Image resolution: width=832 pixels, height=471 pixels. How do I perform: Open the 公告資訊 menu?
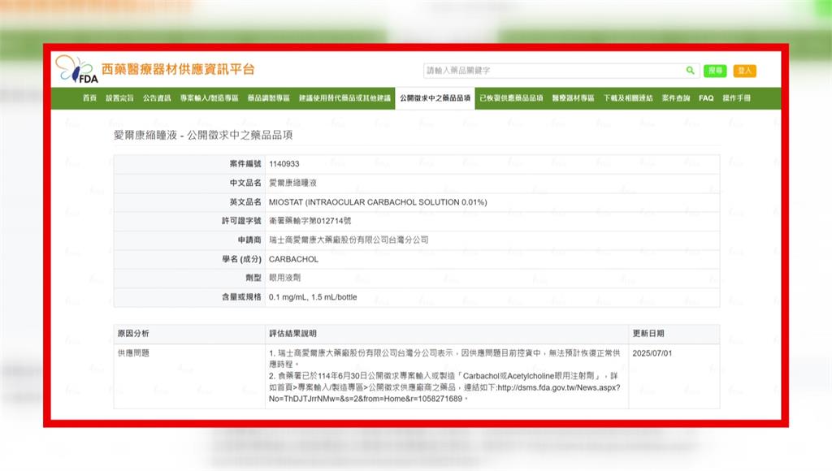pyautogui.click(x=157, y=98)
